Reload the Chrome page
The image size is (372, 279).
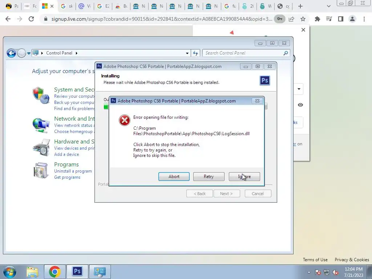pyautogui.click(x=31, y=19)
